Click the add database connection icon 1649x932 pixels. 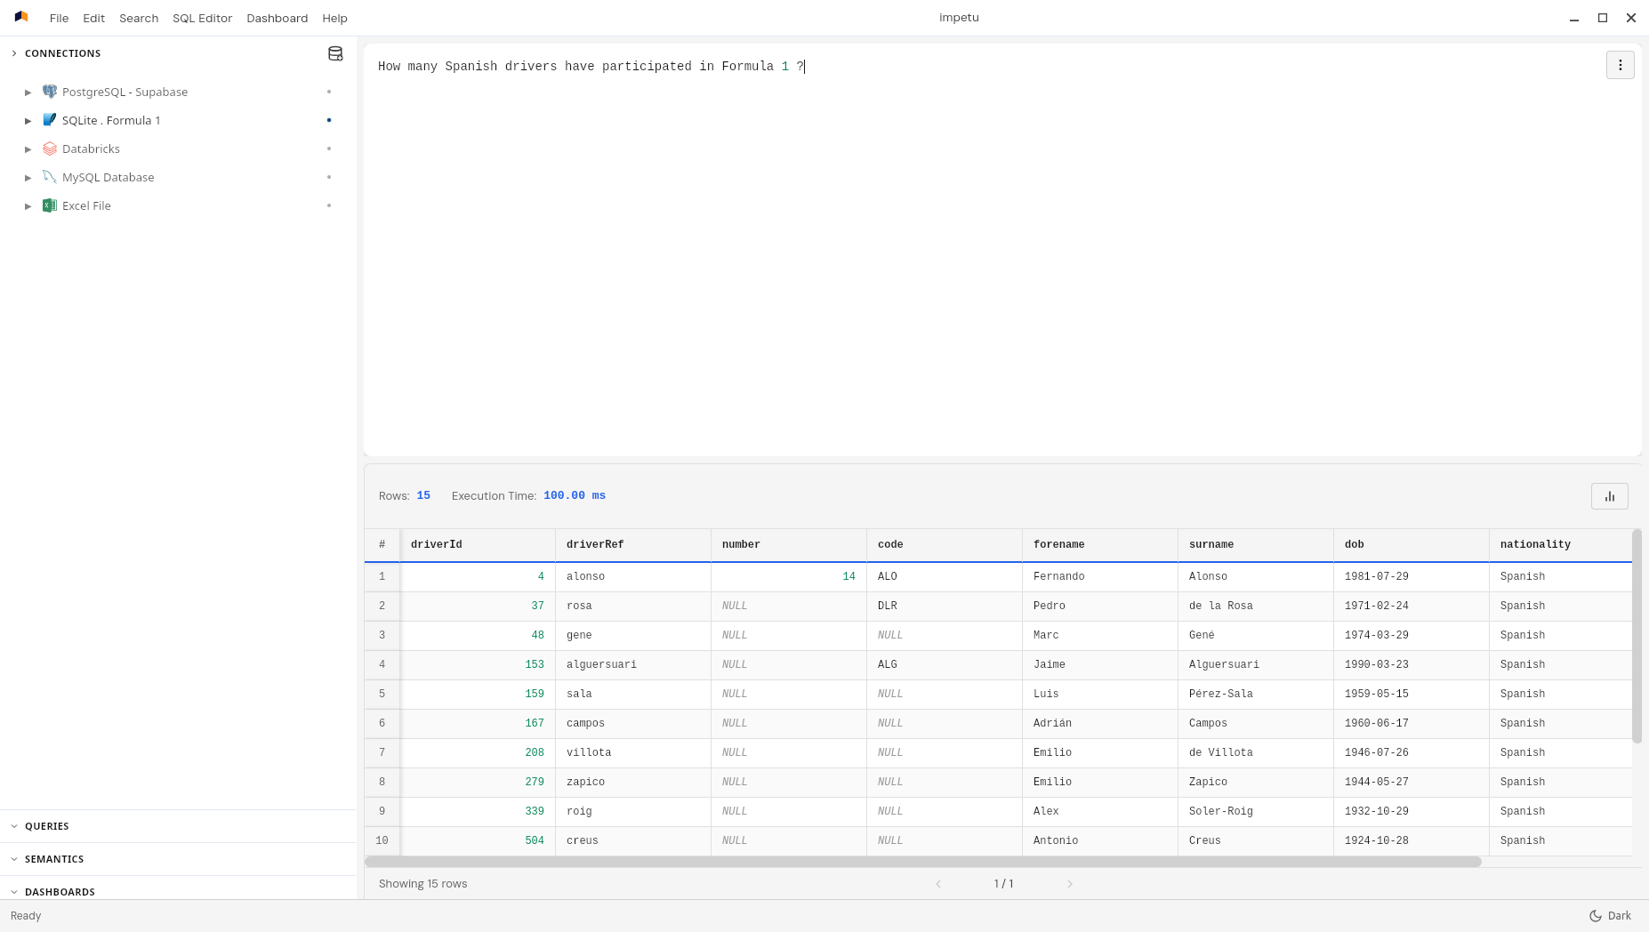click(335, 54)
